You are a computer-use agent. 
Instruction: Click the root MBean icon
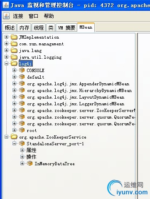[x=22, y=130]
